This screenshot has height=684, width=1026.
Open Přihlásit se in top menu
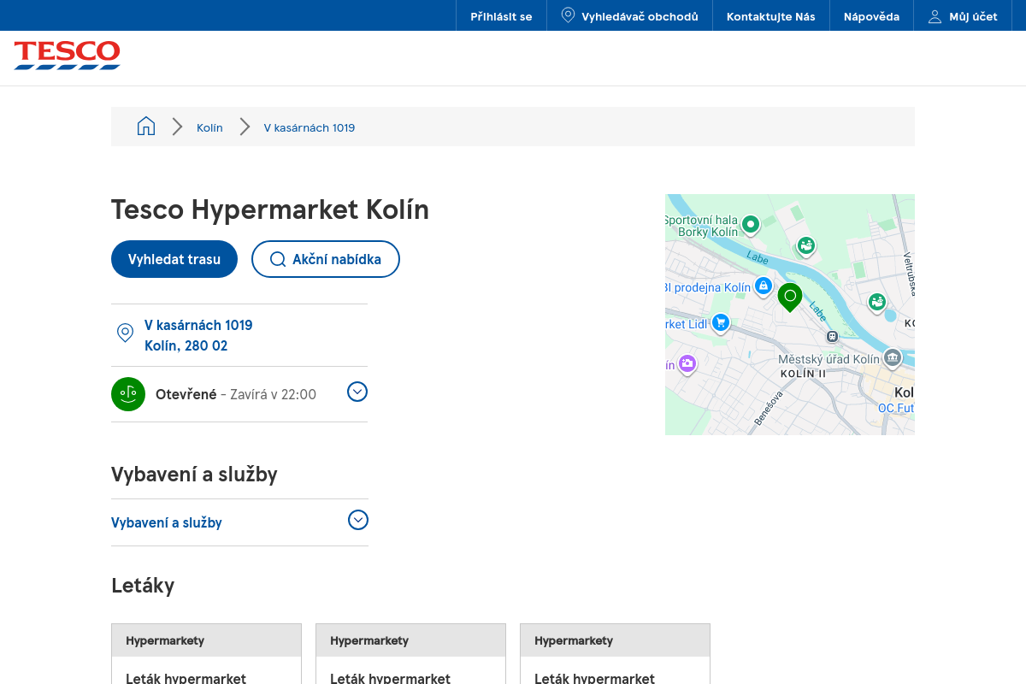pos(501,16)
